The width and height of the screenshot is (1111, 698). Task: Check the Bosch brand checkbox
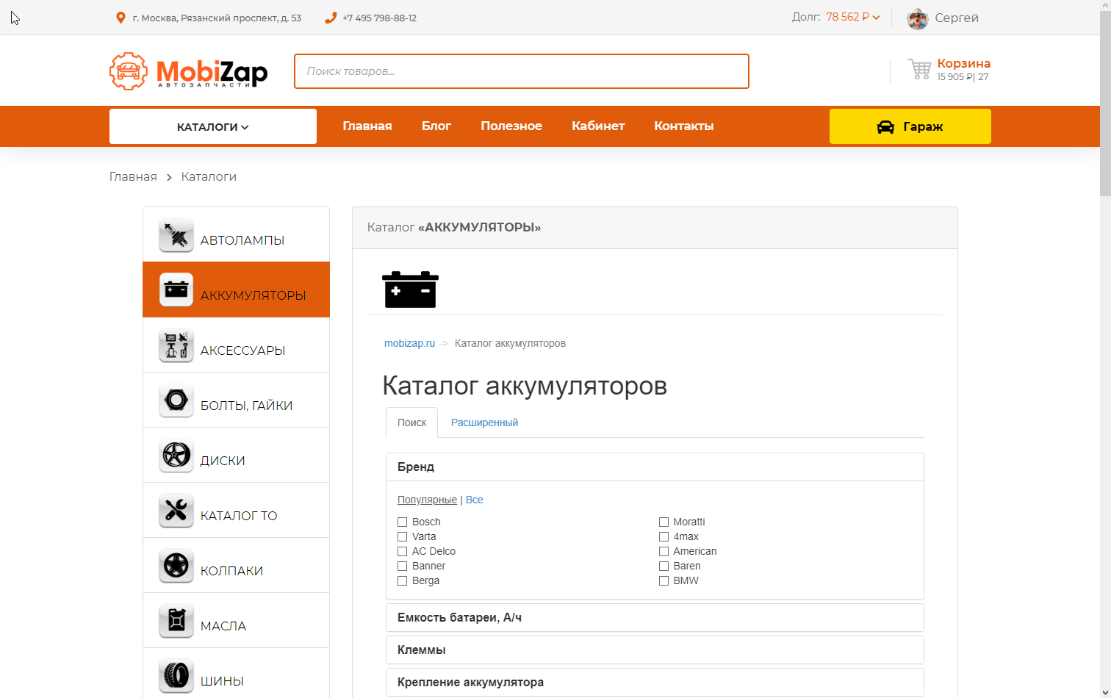pyautogui.click(x=402, y=522)
